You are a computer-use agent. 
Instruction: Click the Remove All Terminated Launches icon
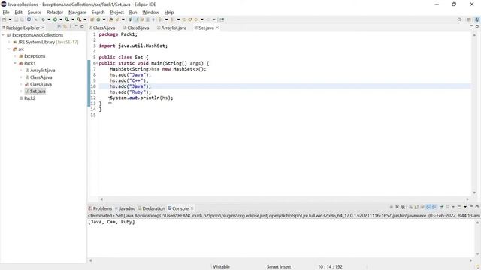pyautogui.click(x=403, y=207)
